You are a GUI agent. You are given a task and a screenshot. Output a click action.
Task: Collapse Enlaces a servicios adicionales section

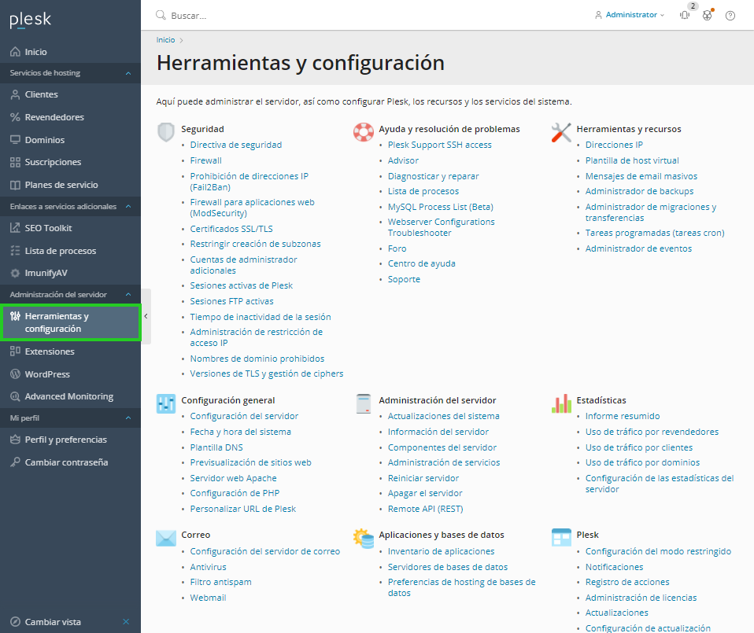pos(128,207)
